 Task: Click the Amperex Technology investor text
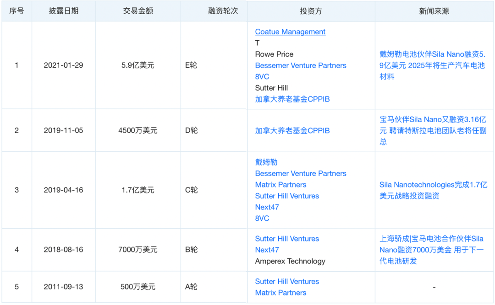(290, 261)
